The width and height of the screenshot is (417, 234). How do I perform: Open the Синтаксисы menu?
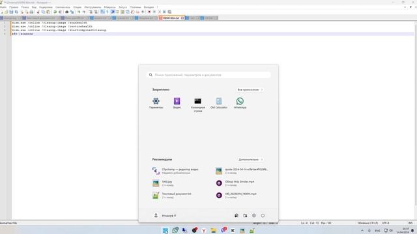63,7
